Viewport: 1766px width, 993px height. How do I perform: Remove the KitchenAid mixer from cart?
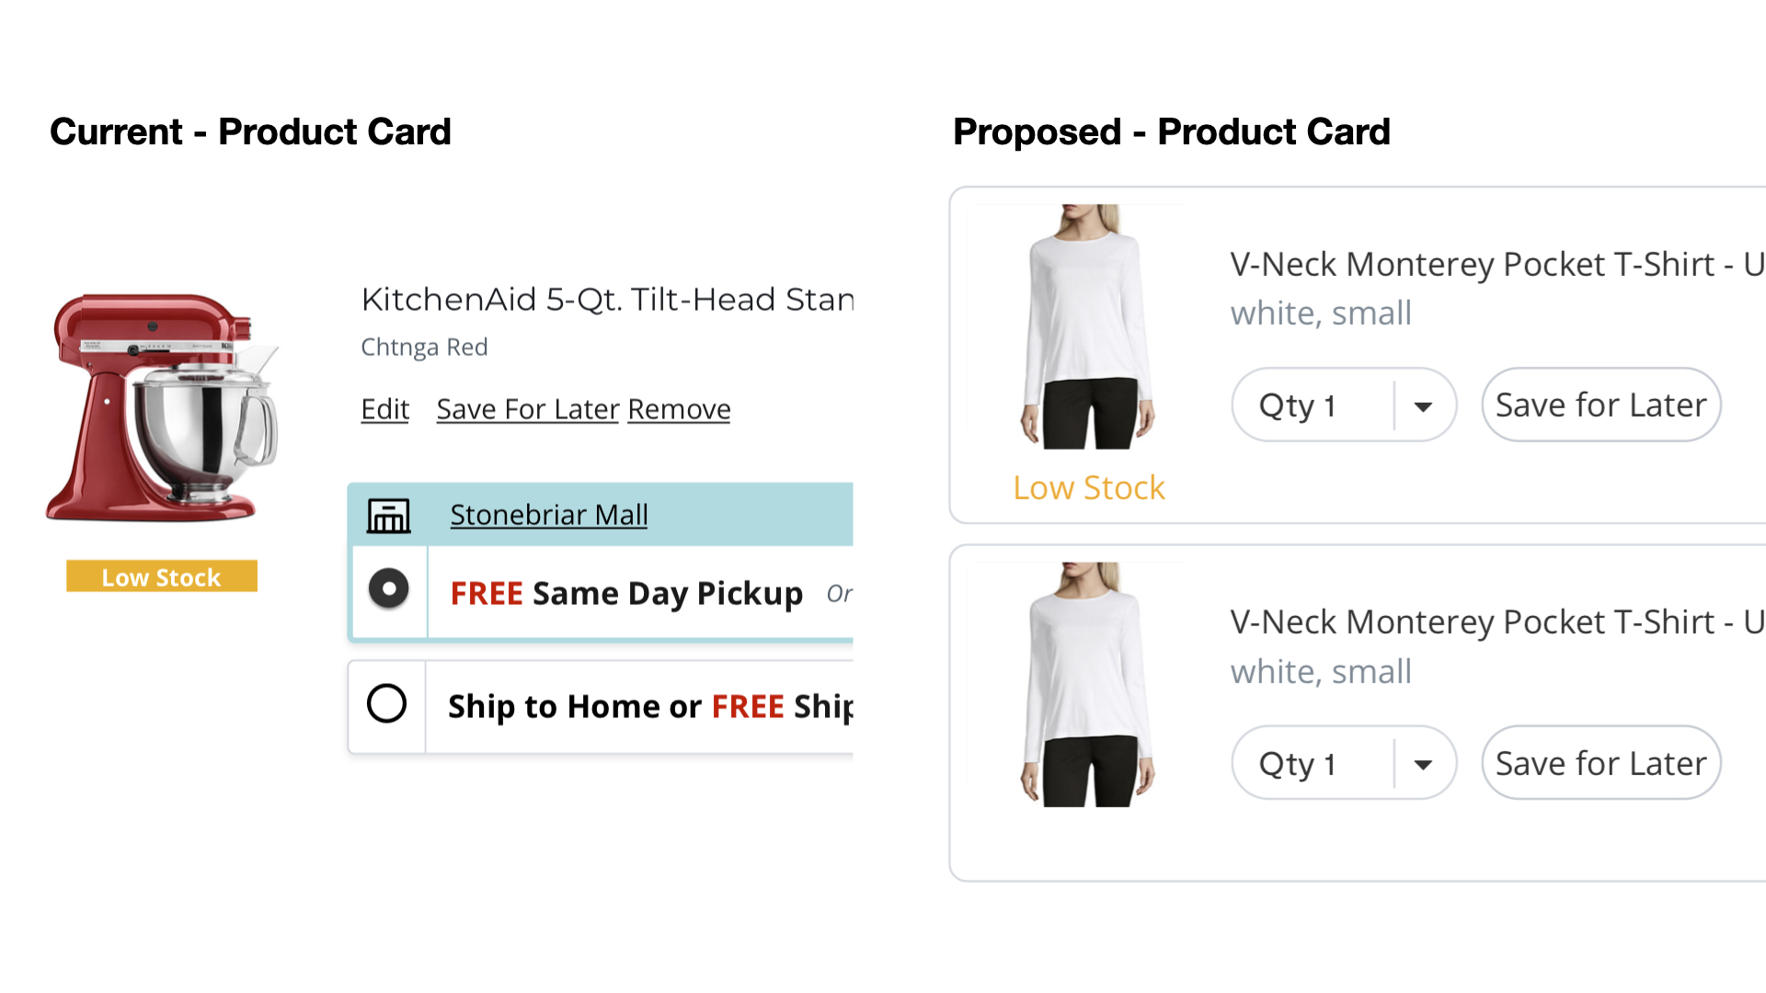pyautogui.click(x=680, y=409)
